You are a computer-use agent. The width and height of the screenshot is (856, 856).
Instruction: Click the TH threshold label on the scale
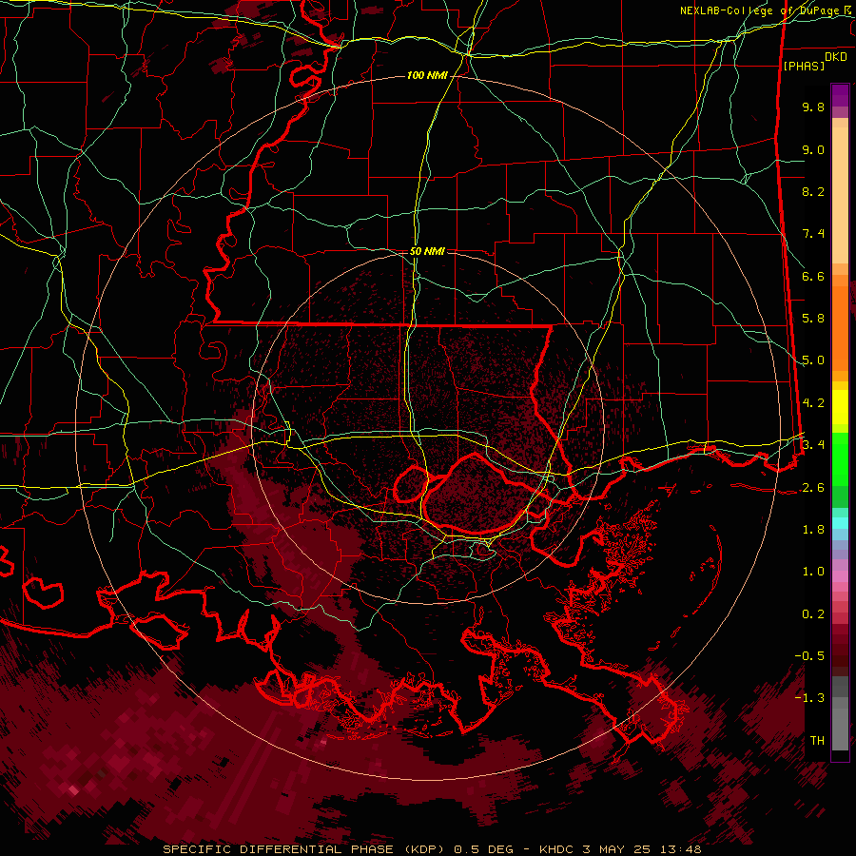pos(817,741)
